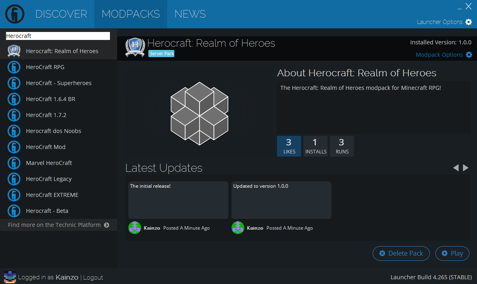Image resolution: width=477 pixels, height=284 pixels.
Task: Click the HeroCraft RPG pack icon
Action: coord(14,67)
